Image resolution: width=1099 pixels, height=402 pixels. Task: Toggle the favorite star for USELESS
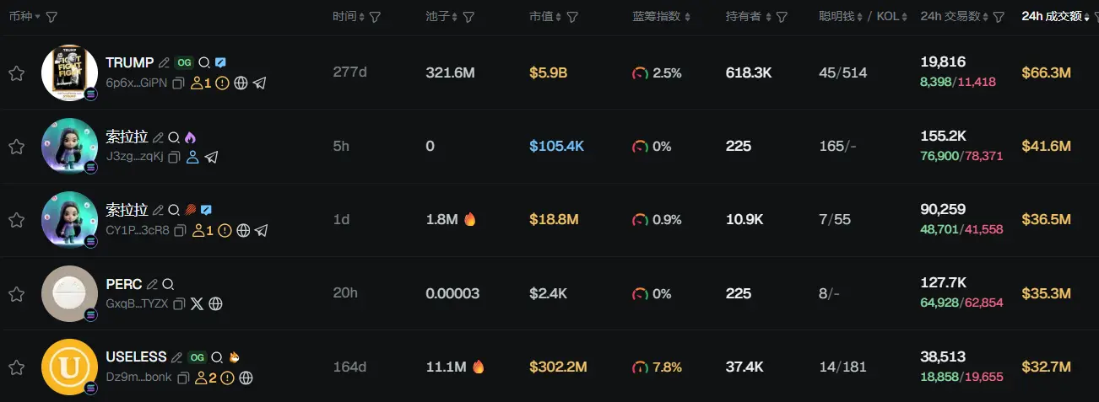pyautogui.click(x=16, y=367)
